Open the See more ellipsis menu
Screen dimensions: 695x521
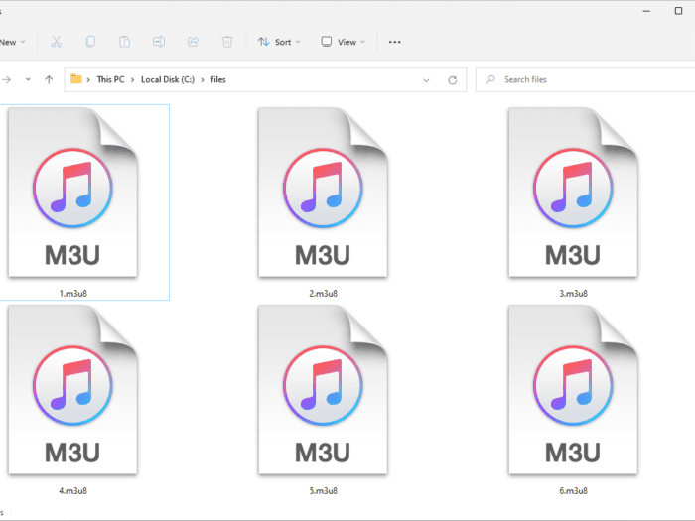[x=394, y=42]
